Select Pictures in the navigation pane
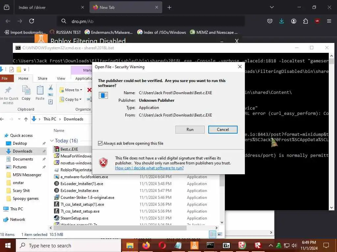The image size is (337, 252). (19, 167)
